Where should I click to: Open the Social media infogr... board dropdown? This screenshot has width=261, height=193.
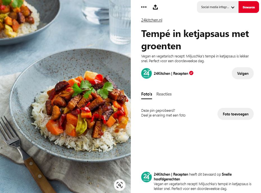click(218, 7)
